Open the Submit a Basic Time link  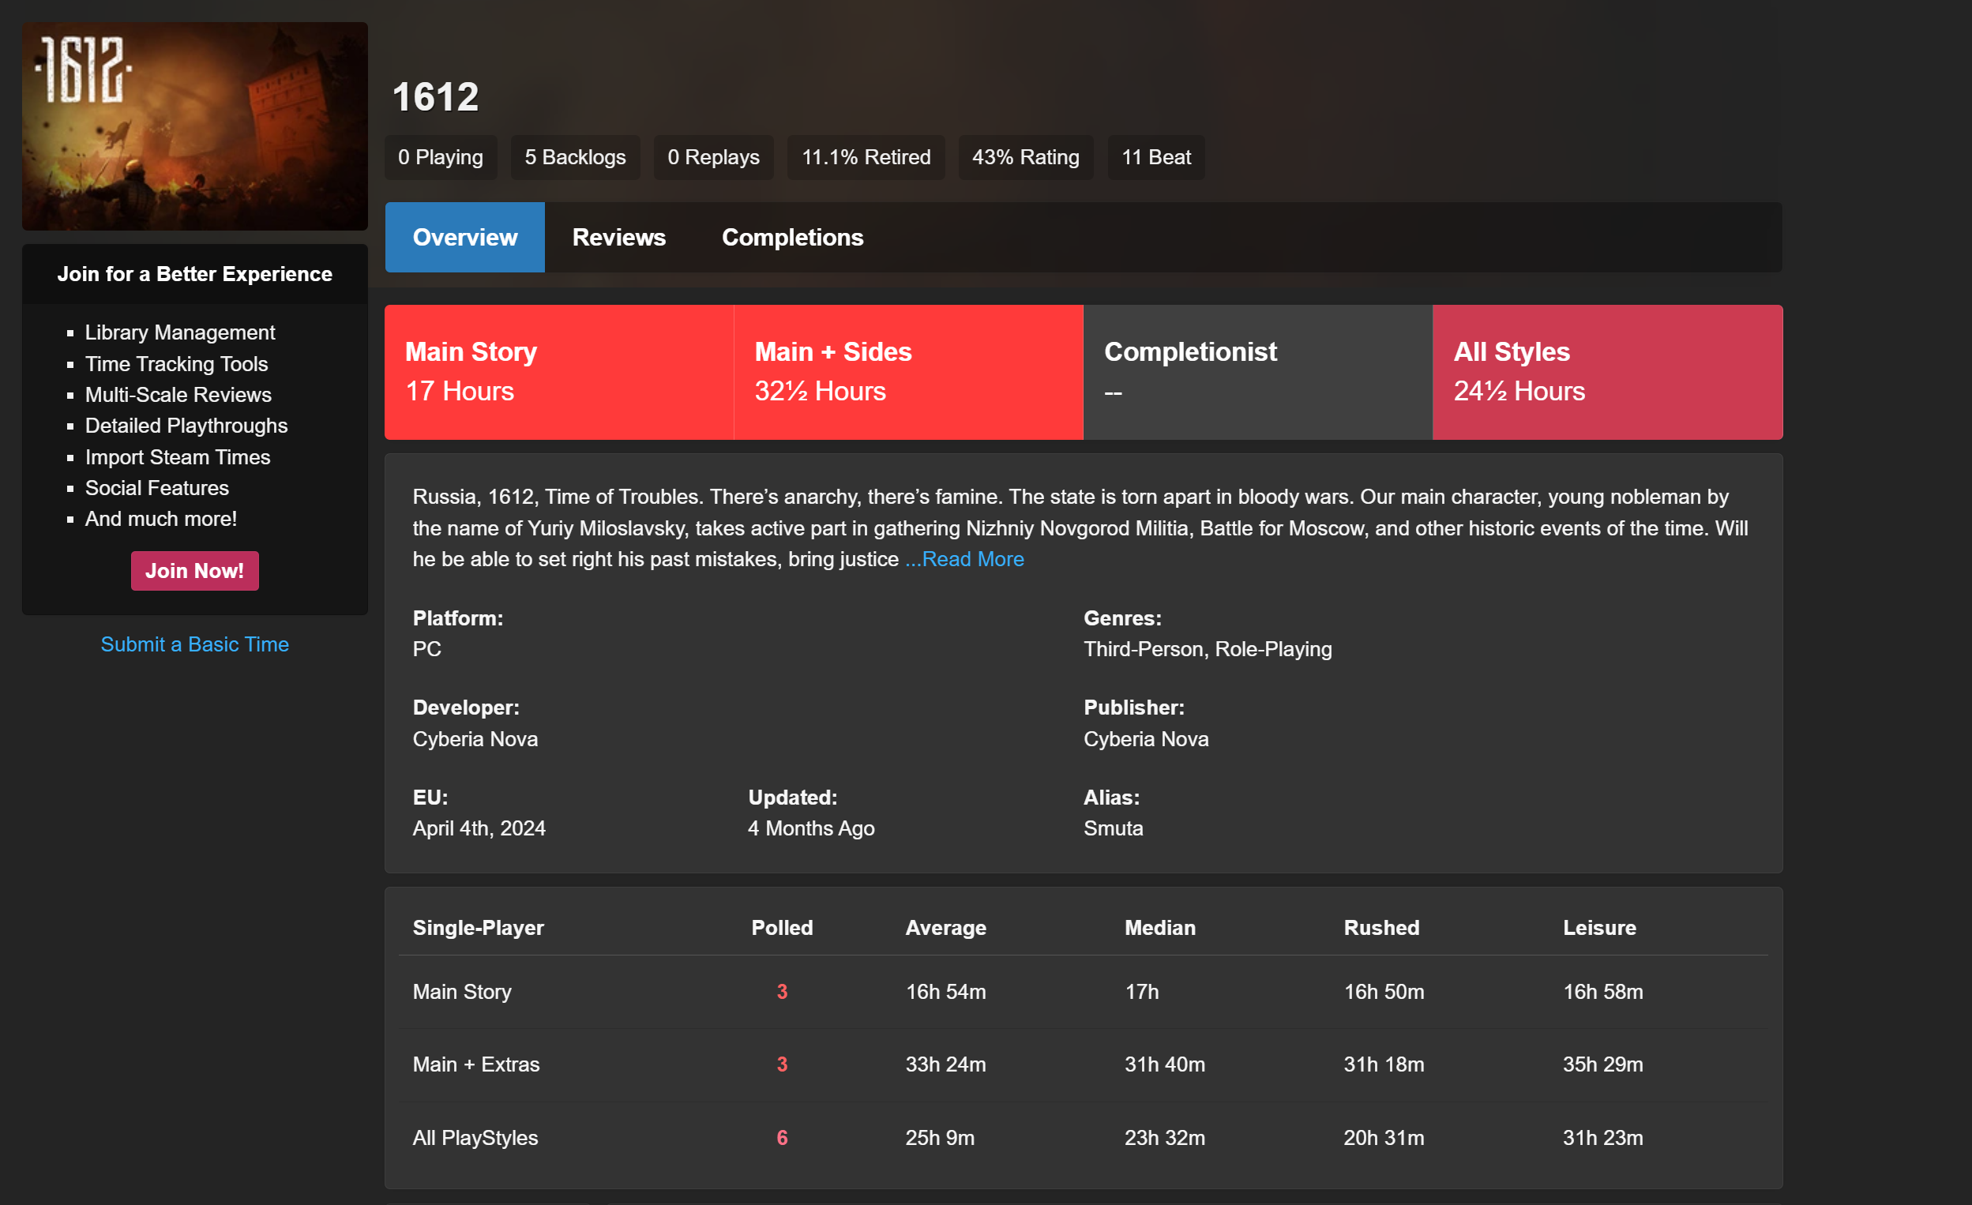[194, 644]
